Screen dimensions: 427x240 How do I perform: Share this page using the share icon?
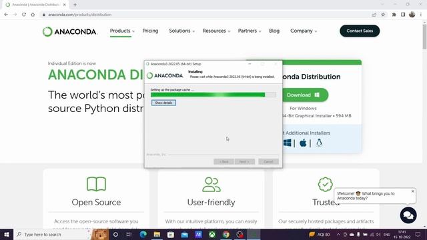point(374,15)
